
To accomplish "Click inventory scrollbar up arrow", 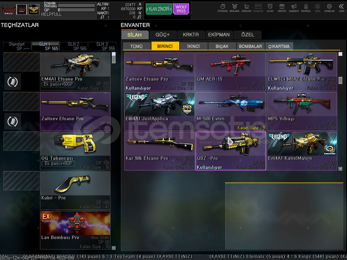I will point(340,54).
